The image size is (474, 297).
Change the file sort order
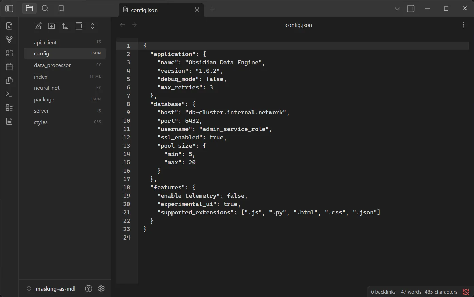[x=65, y=26]
